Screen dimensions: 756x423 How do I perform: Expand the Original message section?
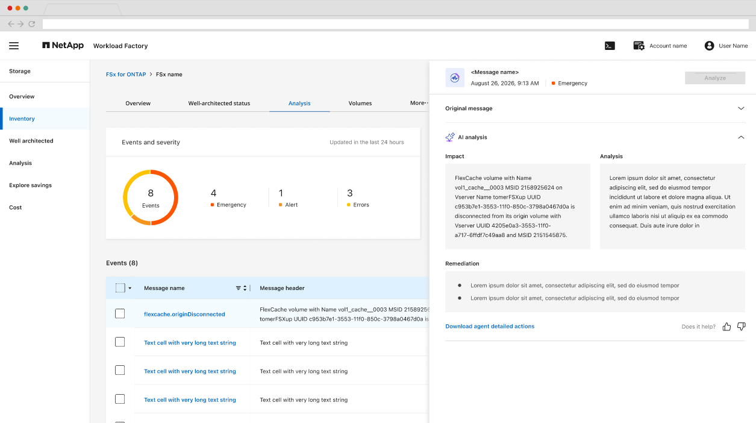coord(741,108)
